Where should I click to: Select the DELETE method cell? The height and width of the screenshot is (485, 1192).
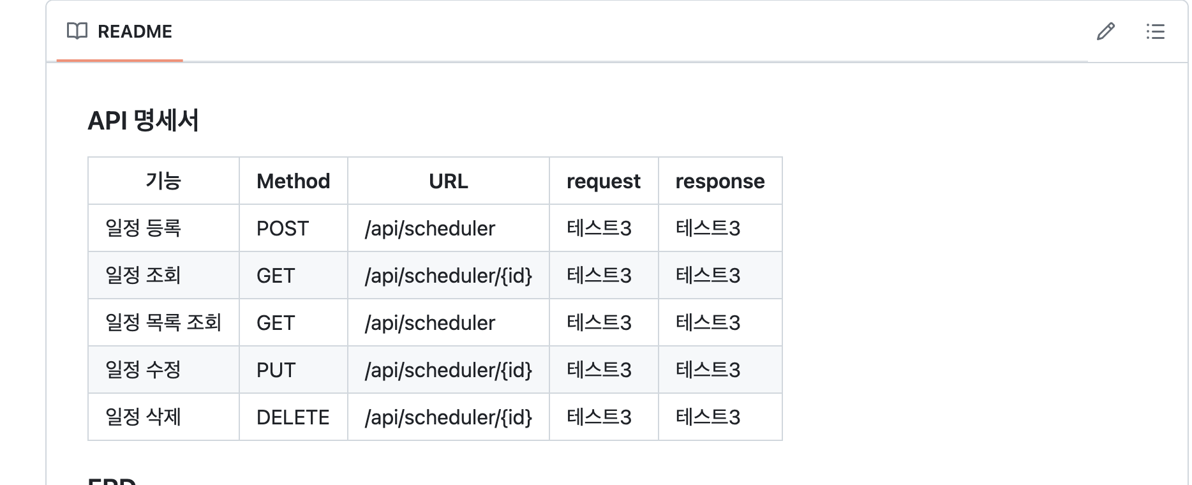294,417
